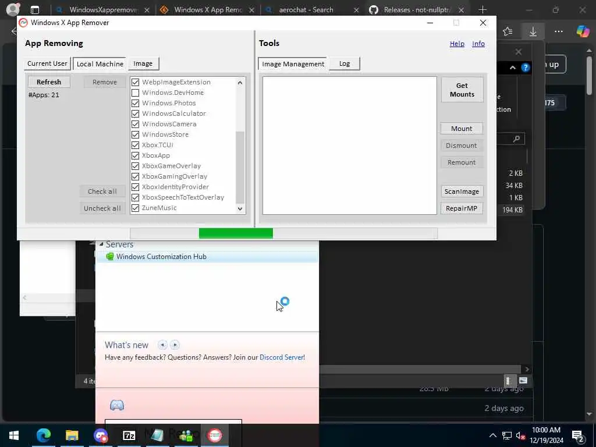Click the What's new next arrow
Image resolution: width=596 pixels, height=447 pixels.
pyautogui.click(x=175, y=345)
